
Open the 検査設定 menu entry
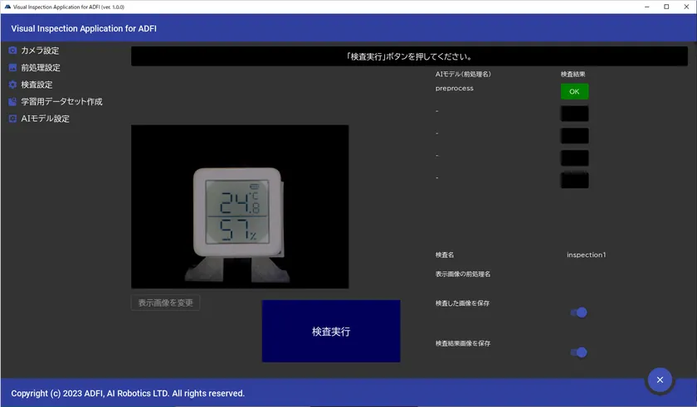(x=37, y=85)
